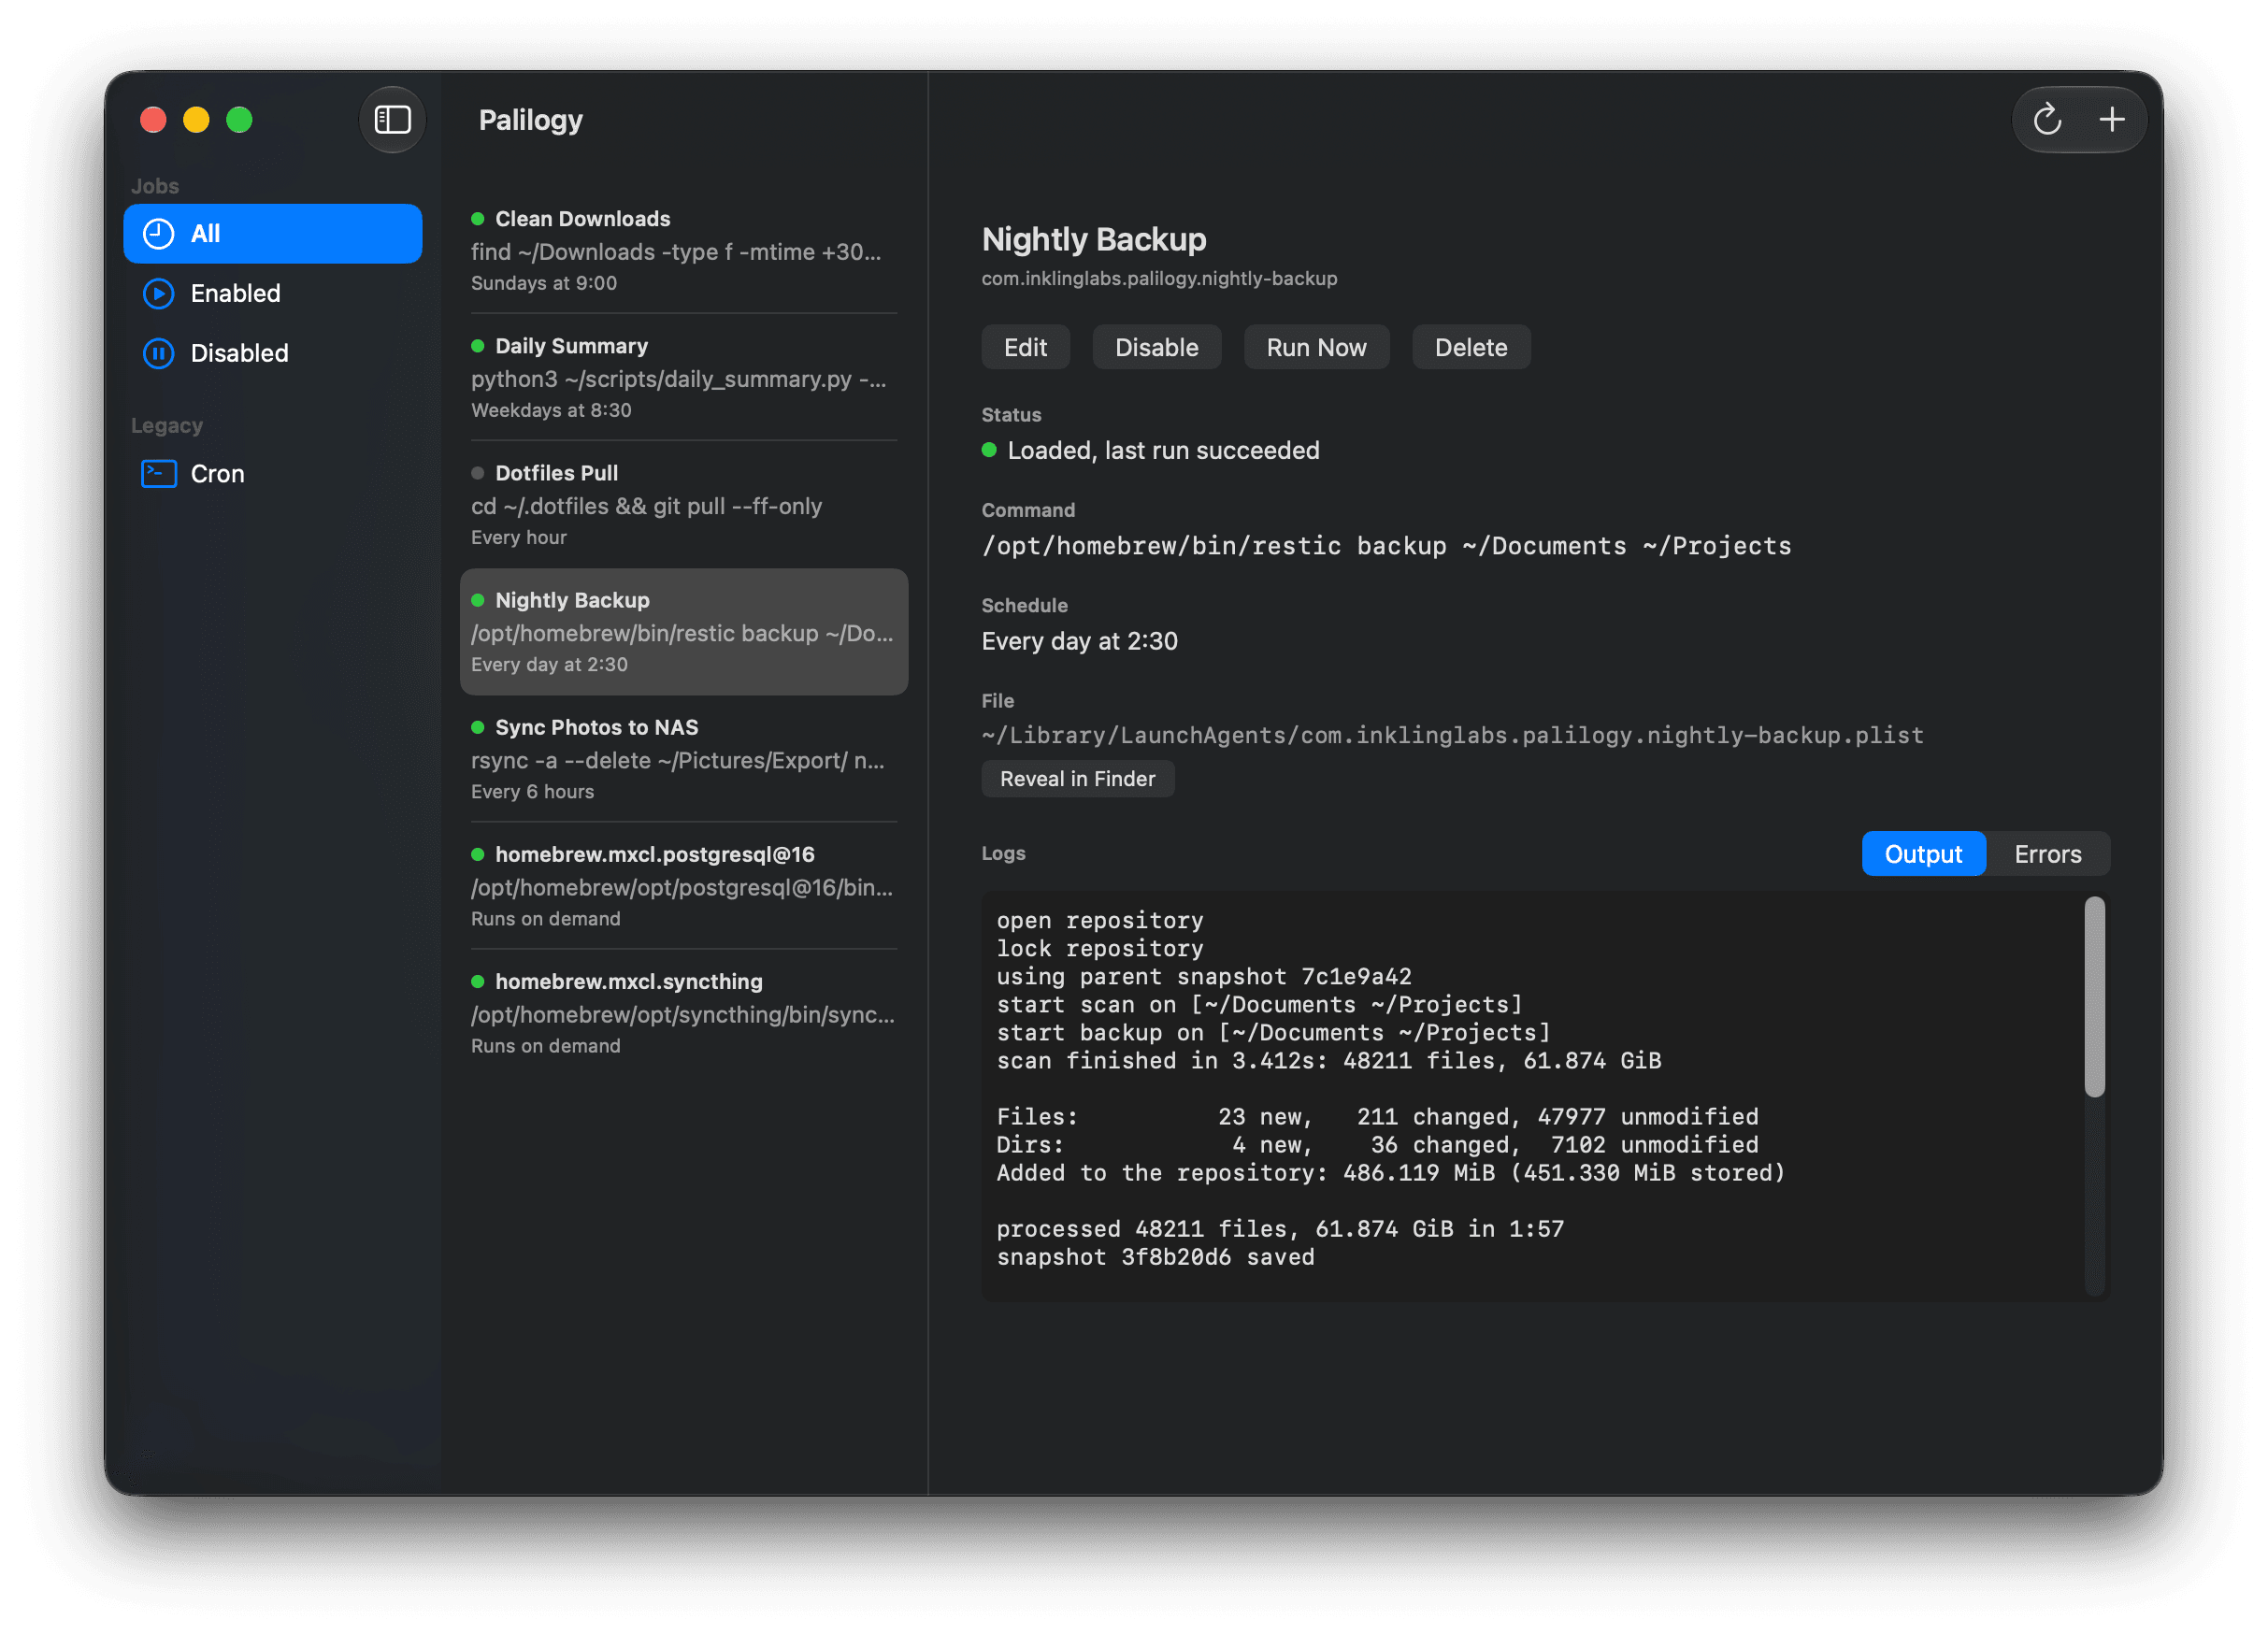Click the Enabled play icon in sidebar
This screenshot has width=2268, height=1634.
[x=158, y=293]
